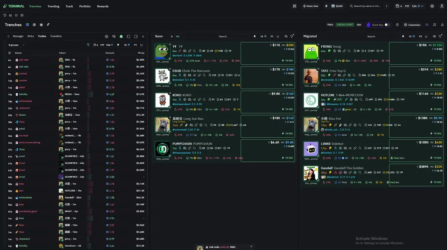Image resolution: width=447 pixels, height=250 pixels.
Task: Open global settings gear at top right
Action: pos(432,6)
